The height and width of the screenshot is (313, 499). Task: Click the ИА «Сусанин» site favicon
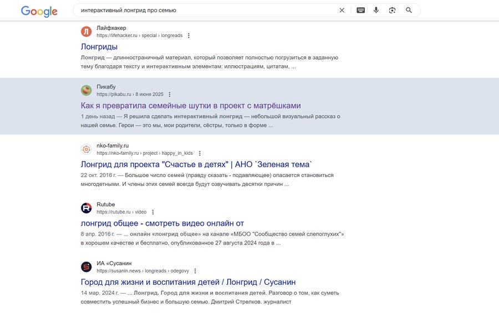[x=86, y=267]
